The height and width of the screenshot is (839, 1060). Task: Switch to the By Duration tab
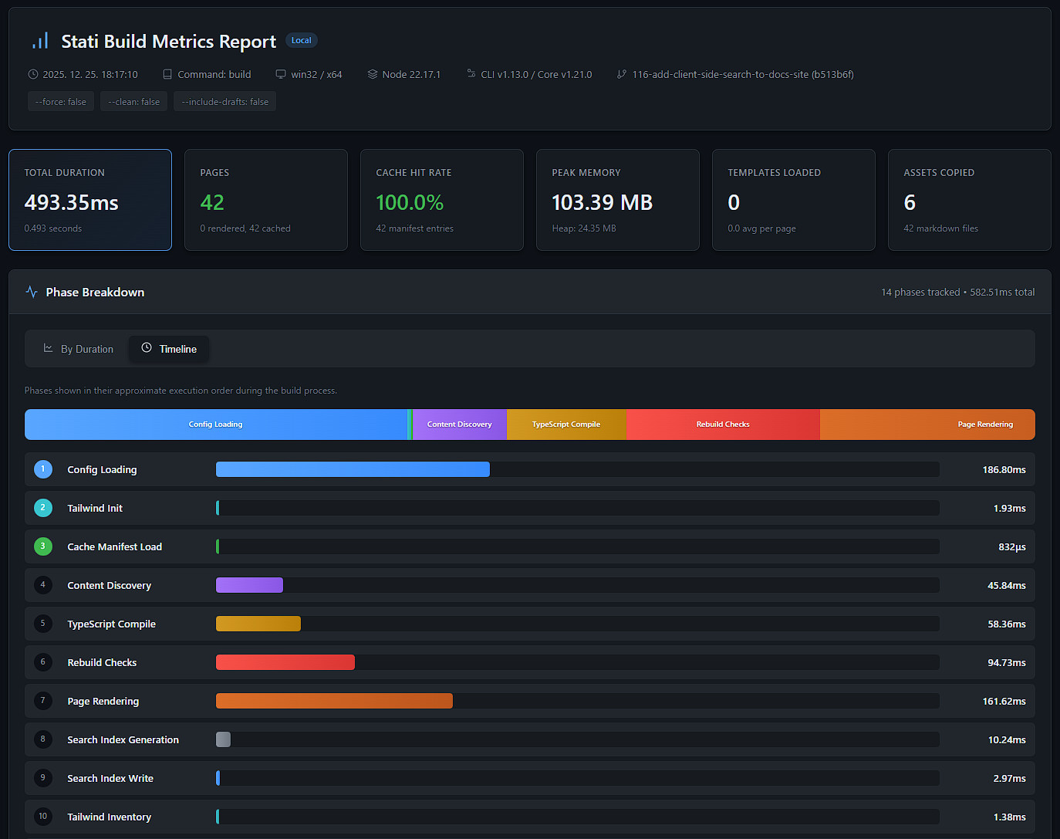tap(78, 349)
